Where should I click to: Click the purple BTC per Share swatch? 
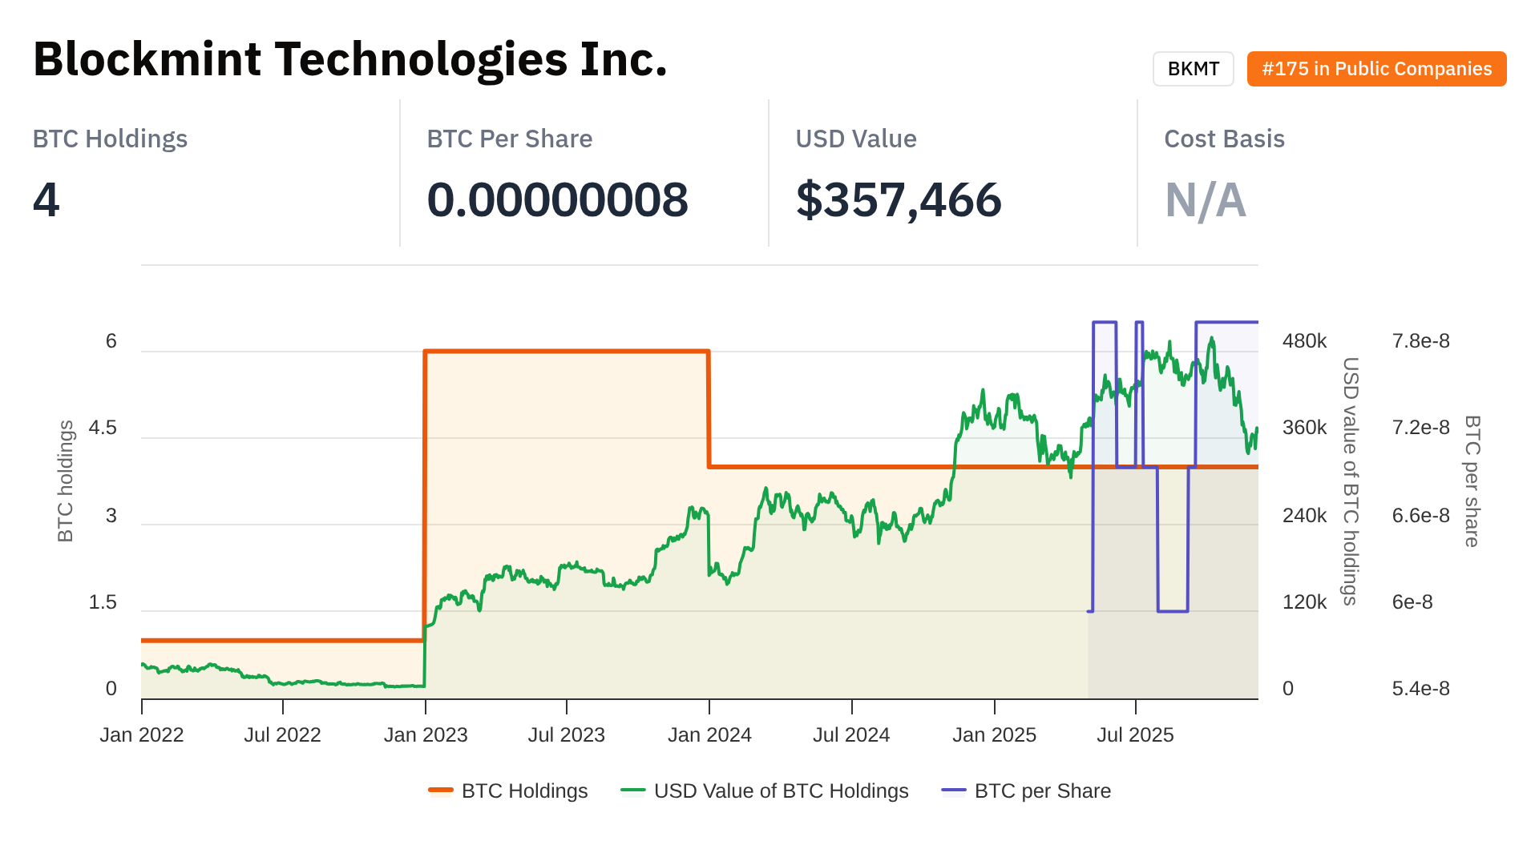coord(954,791)
